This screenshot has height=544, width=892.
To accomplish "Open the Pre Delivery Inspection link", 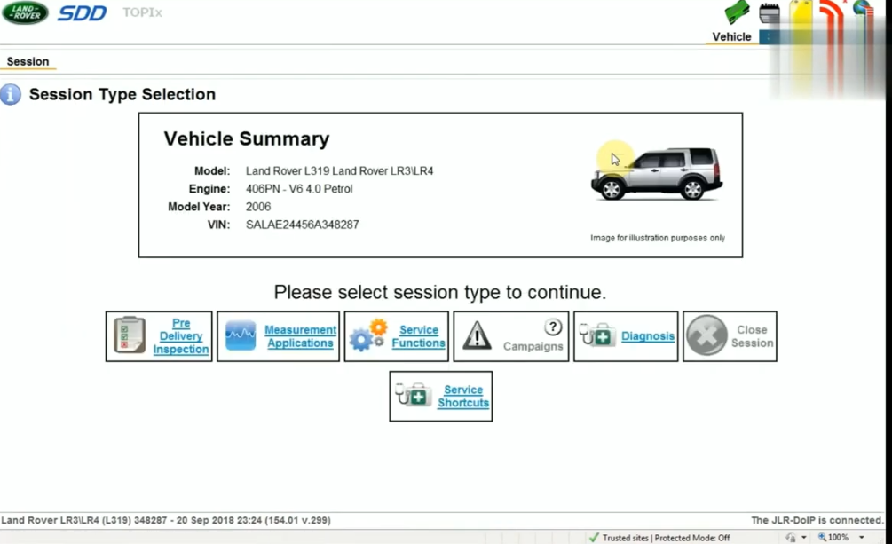I will click(x=181, y=335).
